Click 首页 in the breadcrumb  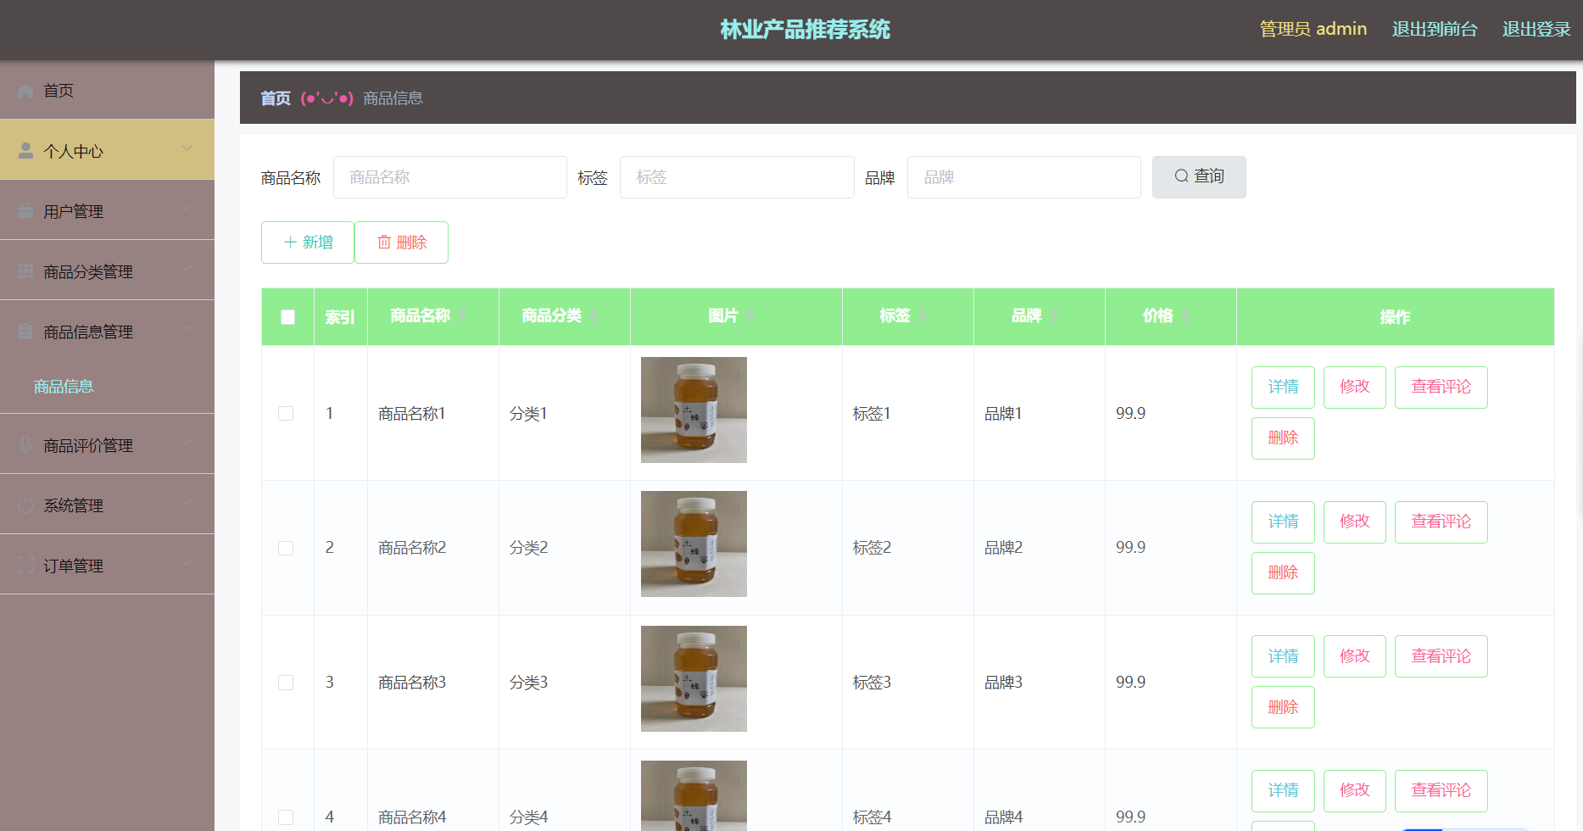tap(276, 98)
